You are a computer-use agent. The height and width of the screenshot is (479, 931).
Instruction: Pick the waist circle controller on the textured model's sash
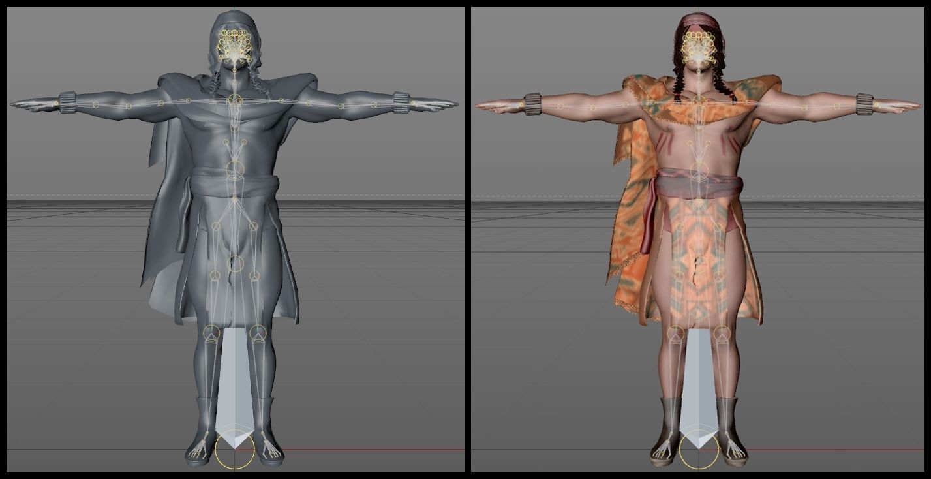click(699, 170)
